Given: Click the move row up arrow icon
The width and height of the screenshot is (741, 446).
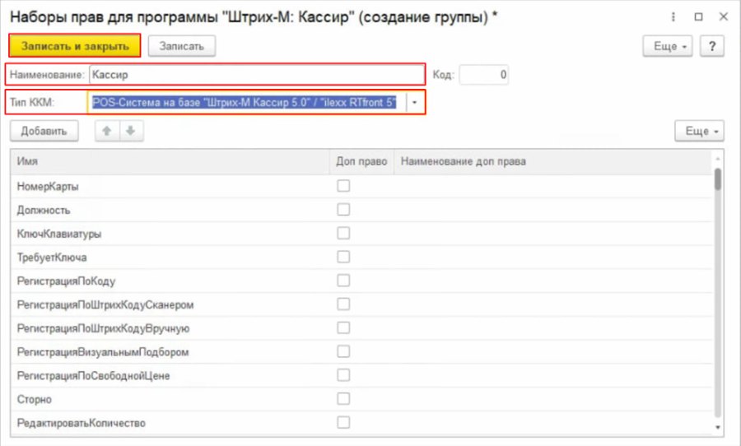Looking at the screenshot, I should pos(107,131).
